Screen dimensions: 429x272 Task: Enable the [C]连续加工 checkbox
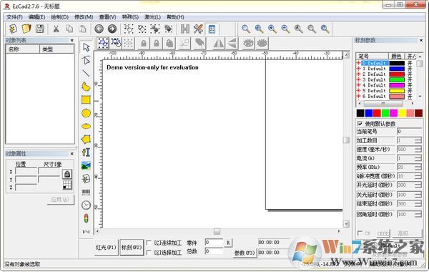tap(149, 243)
